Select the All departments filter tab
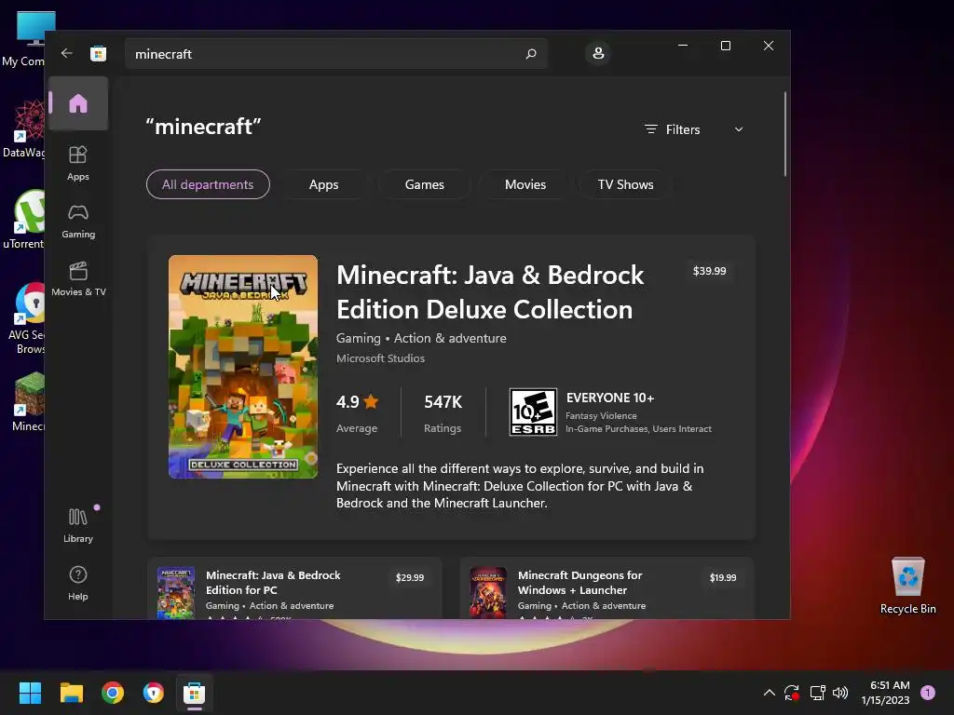Image resolution: width=954 pixels, height=715 pixels. click(208, 184)
